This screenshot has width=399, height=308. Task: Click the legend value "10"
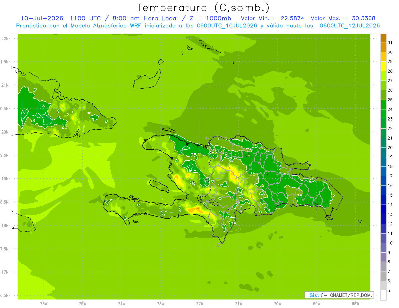click(x=390, y=243)
